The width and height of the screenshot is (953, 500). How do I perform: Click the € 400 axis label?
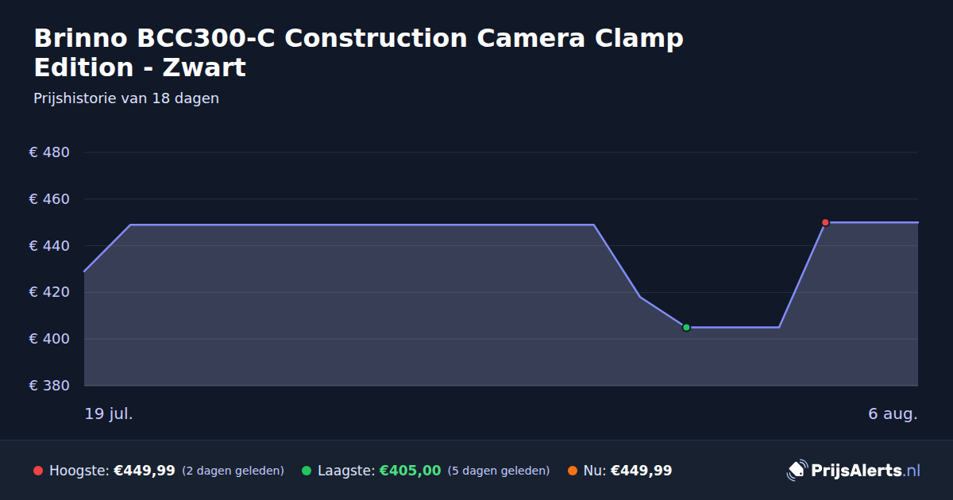tap(49, 339)
